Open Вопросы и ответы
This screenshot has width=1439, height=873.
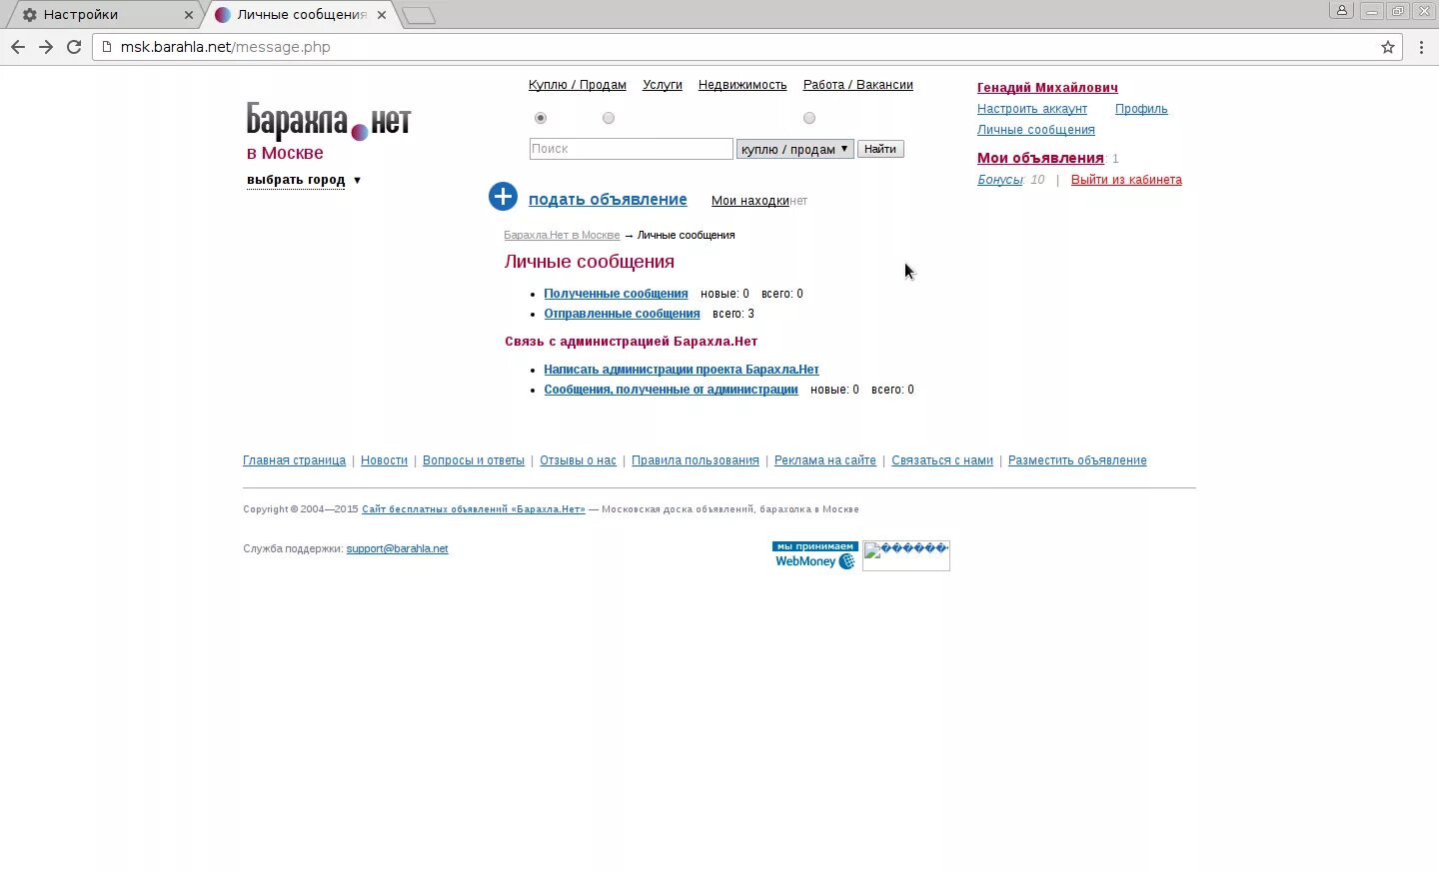pos(474,460)
